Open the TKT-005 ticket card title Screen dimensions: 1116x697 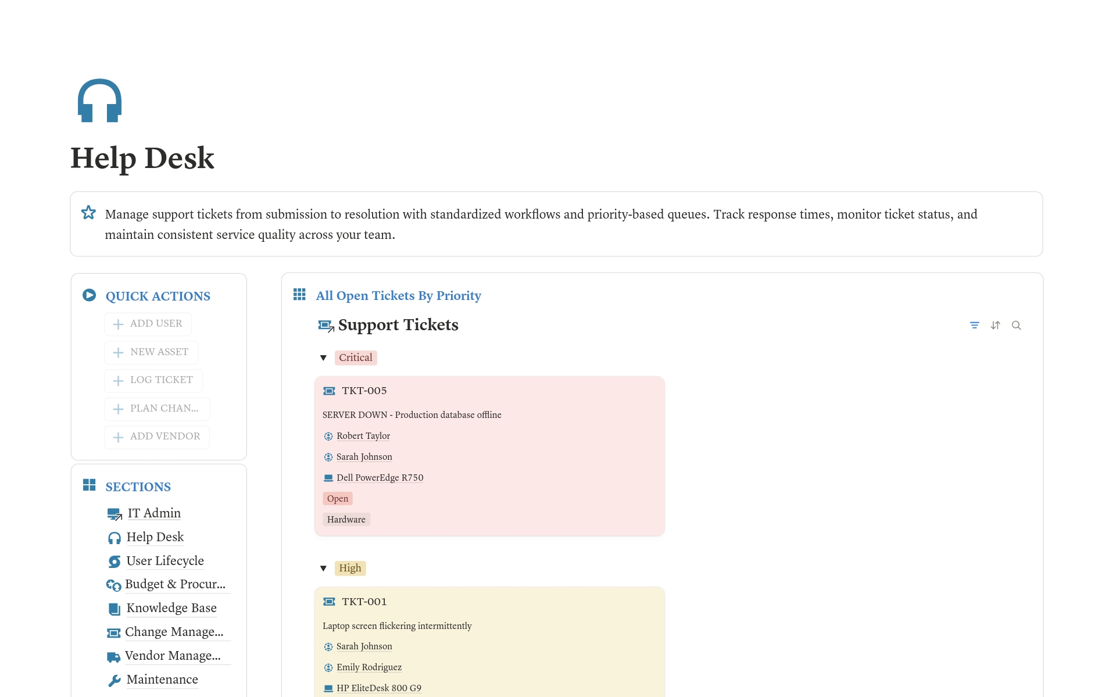[364, 391]
